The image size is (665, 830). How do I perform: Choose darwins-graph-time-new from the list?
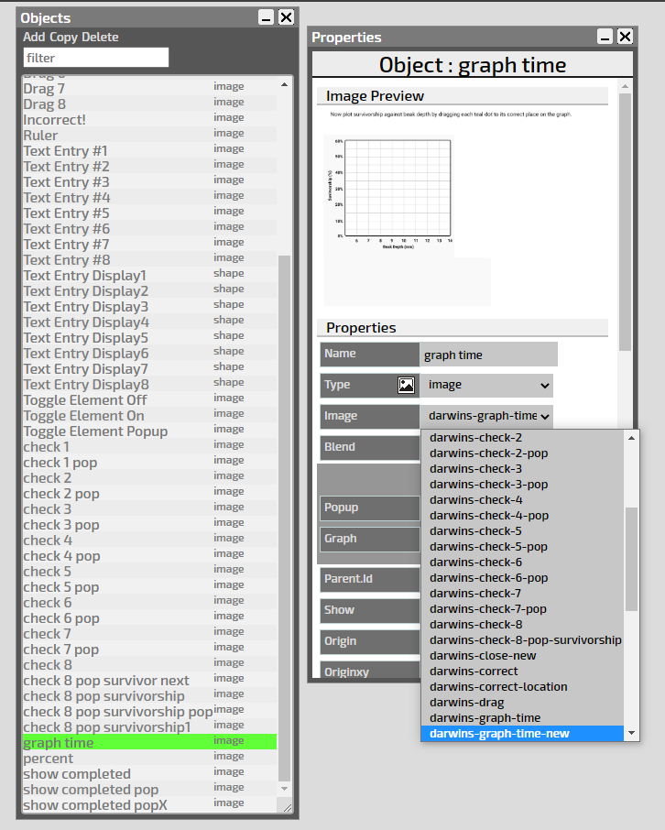pyautogui.click(x=522, y=734)
